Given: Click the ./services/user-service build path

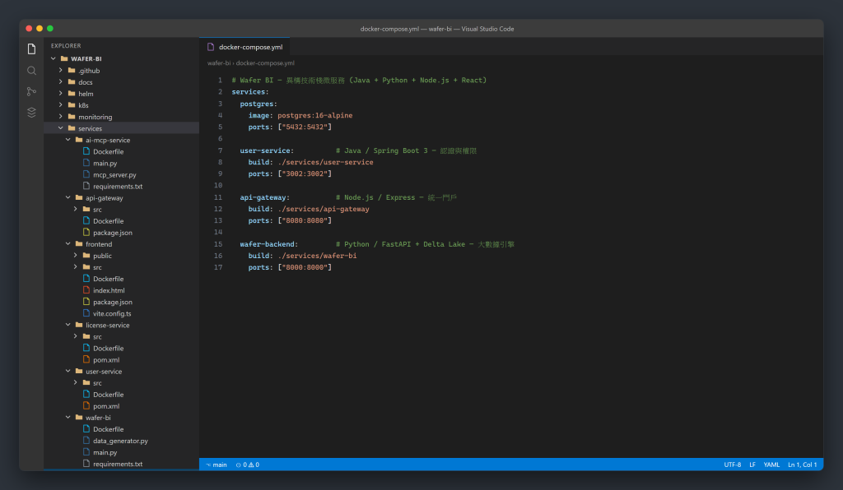Looking at the screenshot, I should point(325,162).
